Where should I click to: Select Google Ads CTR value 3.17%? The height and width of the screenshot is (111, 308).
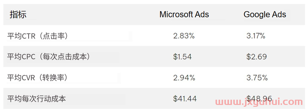point(256,36)
